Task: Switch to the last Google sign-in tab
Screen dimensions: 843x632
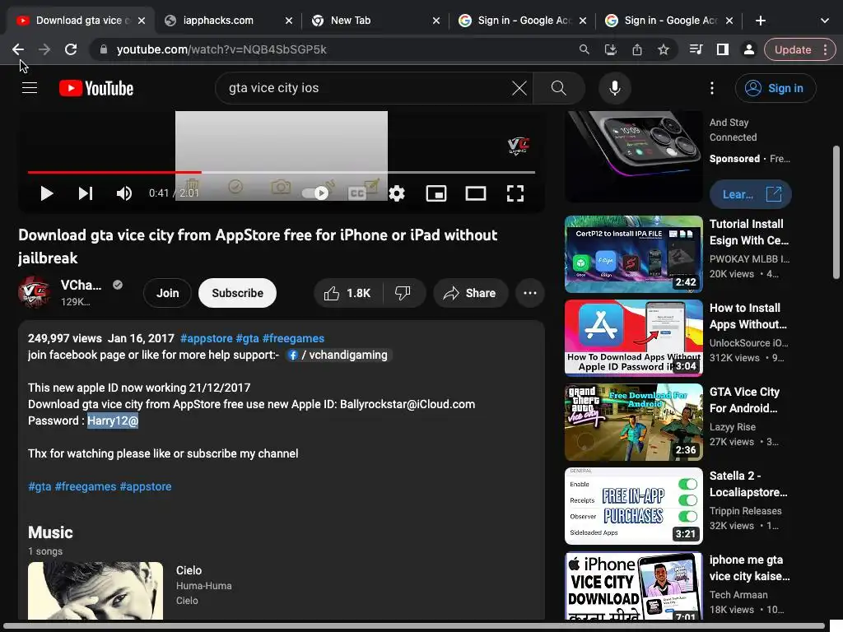Action: [670, 21]
